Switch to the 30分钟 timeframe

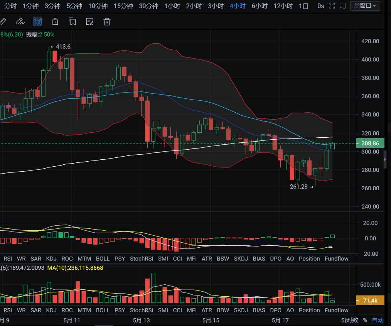tap(148, 6)
